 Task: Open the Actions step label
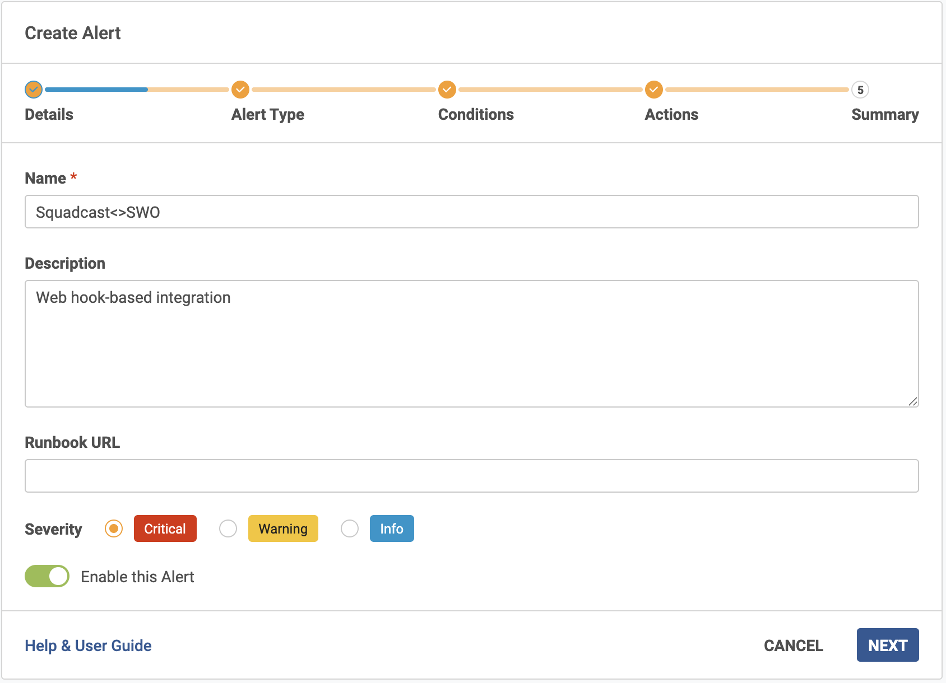671,115
